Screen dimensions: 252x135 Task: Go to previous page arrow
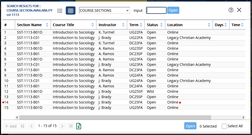coord(31,126)
